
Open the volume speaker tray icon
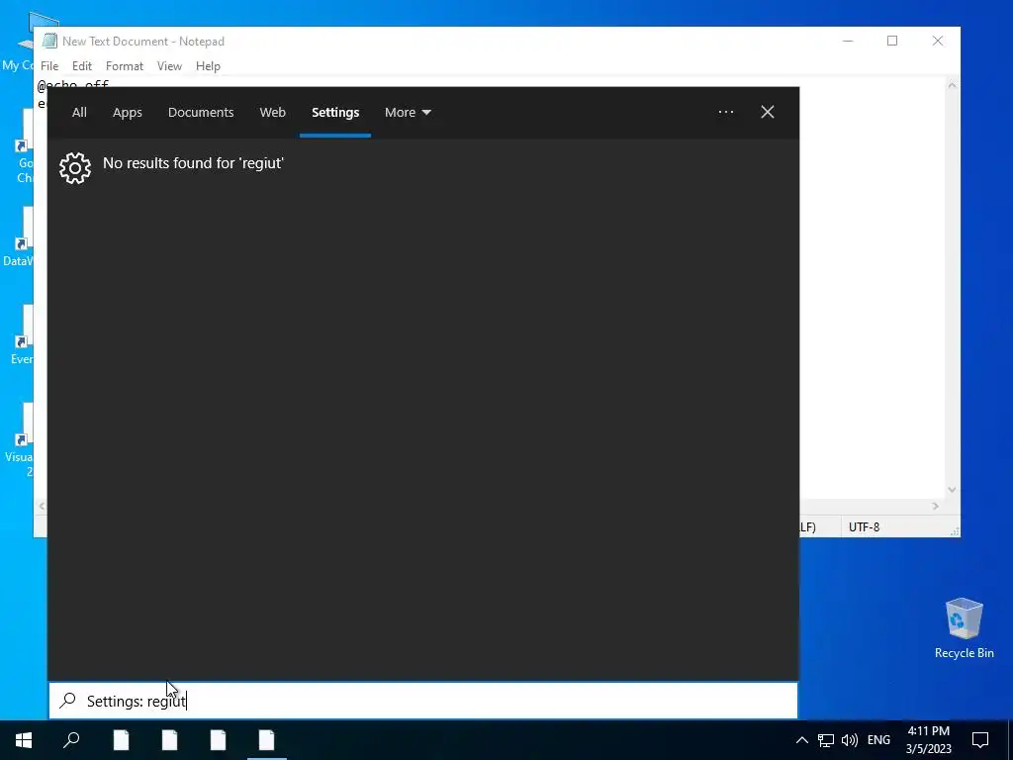[x=850, y=740]
